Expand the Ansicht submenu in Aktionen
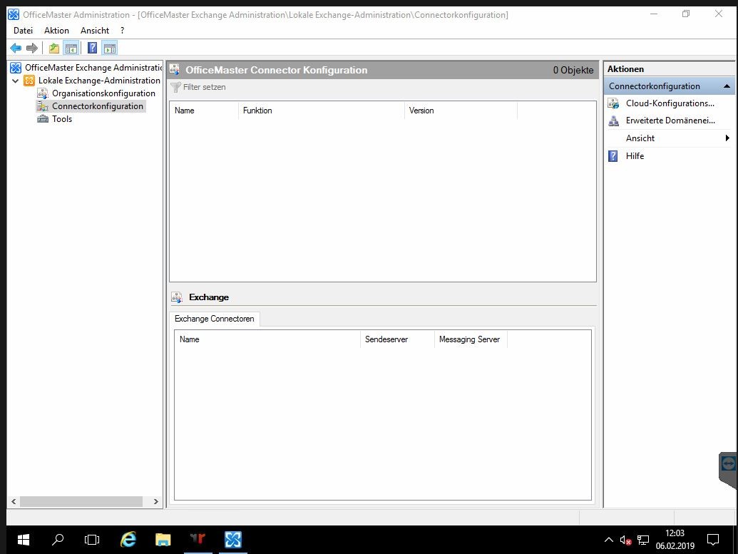 727,138
